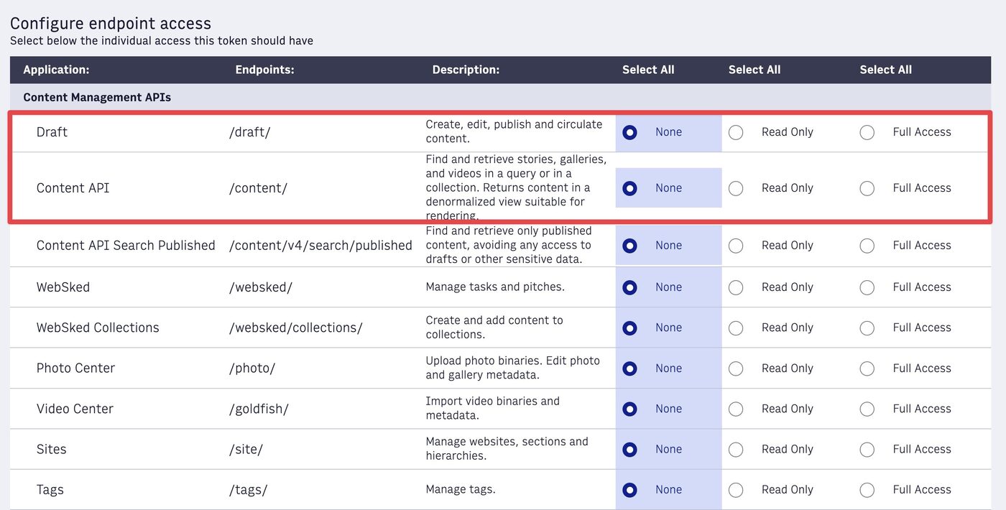Image resolution: width=1006 pixels, height=510 pixels.
Task: Select Full Access for Photo Center
Action: click(x=867, y=368)
